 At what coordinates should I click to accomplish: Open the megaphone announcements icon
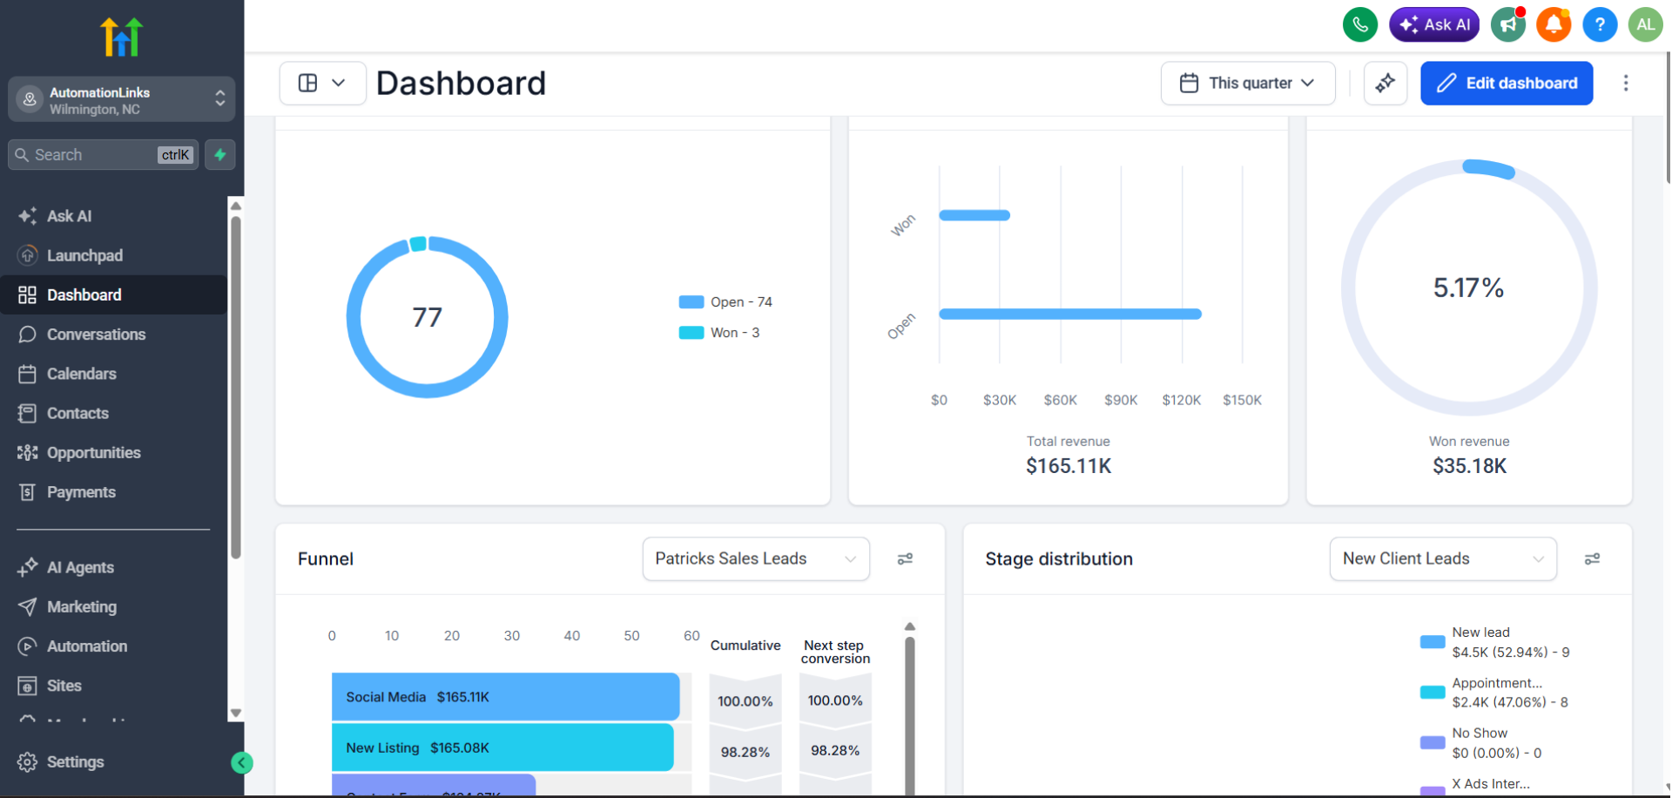(1507, 24)
